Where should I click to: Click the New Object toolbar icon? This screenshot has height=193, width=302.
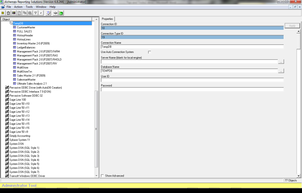3,13
